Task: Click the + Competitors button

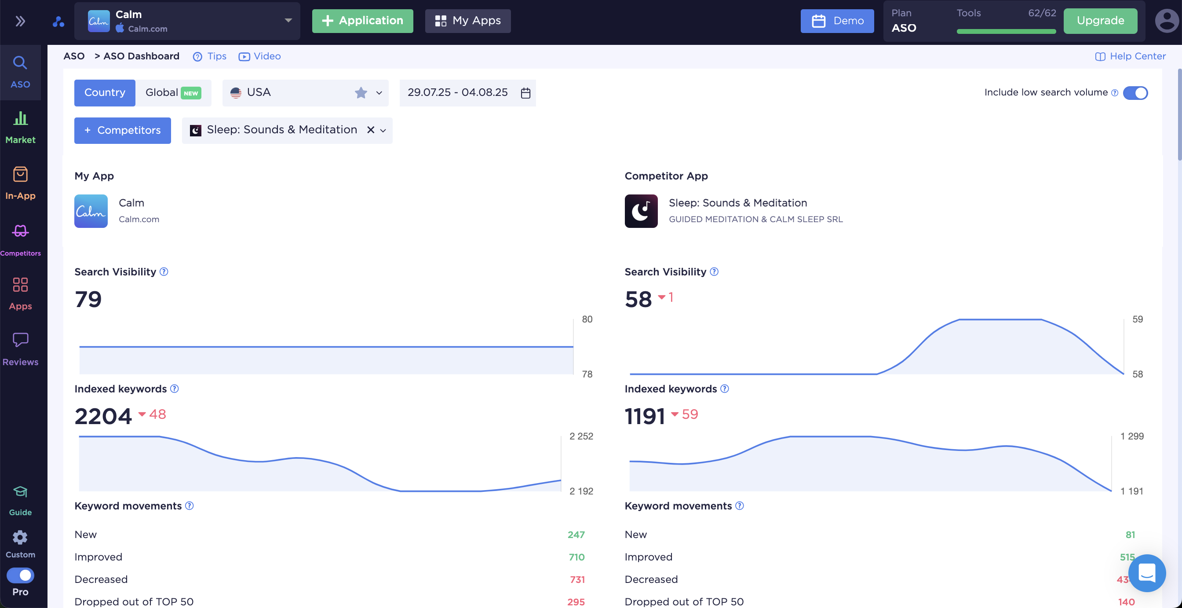Action: 123,130
